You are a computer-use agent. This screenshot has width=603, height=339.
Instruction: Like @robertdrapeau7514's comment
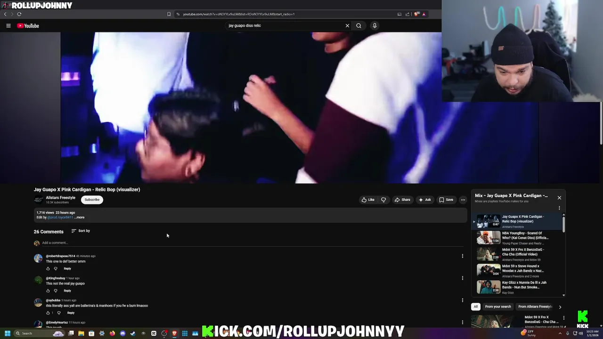click(x=48, y=269)
